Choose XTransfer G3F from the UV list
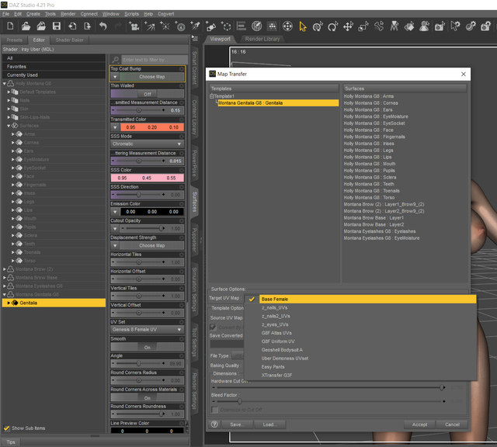Screen dimensions: 497x447 coord(276,375)
